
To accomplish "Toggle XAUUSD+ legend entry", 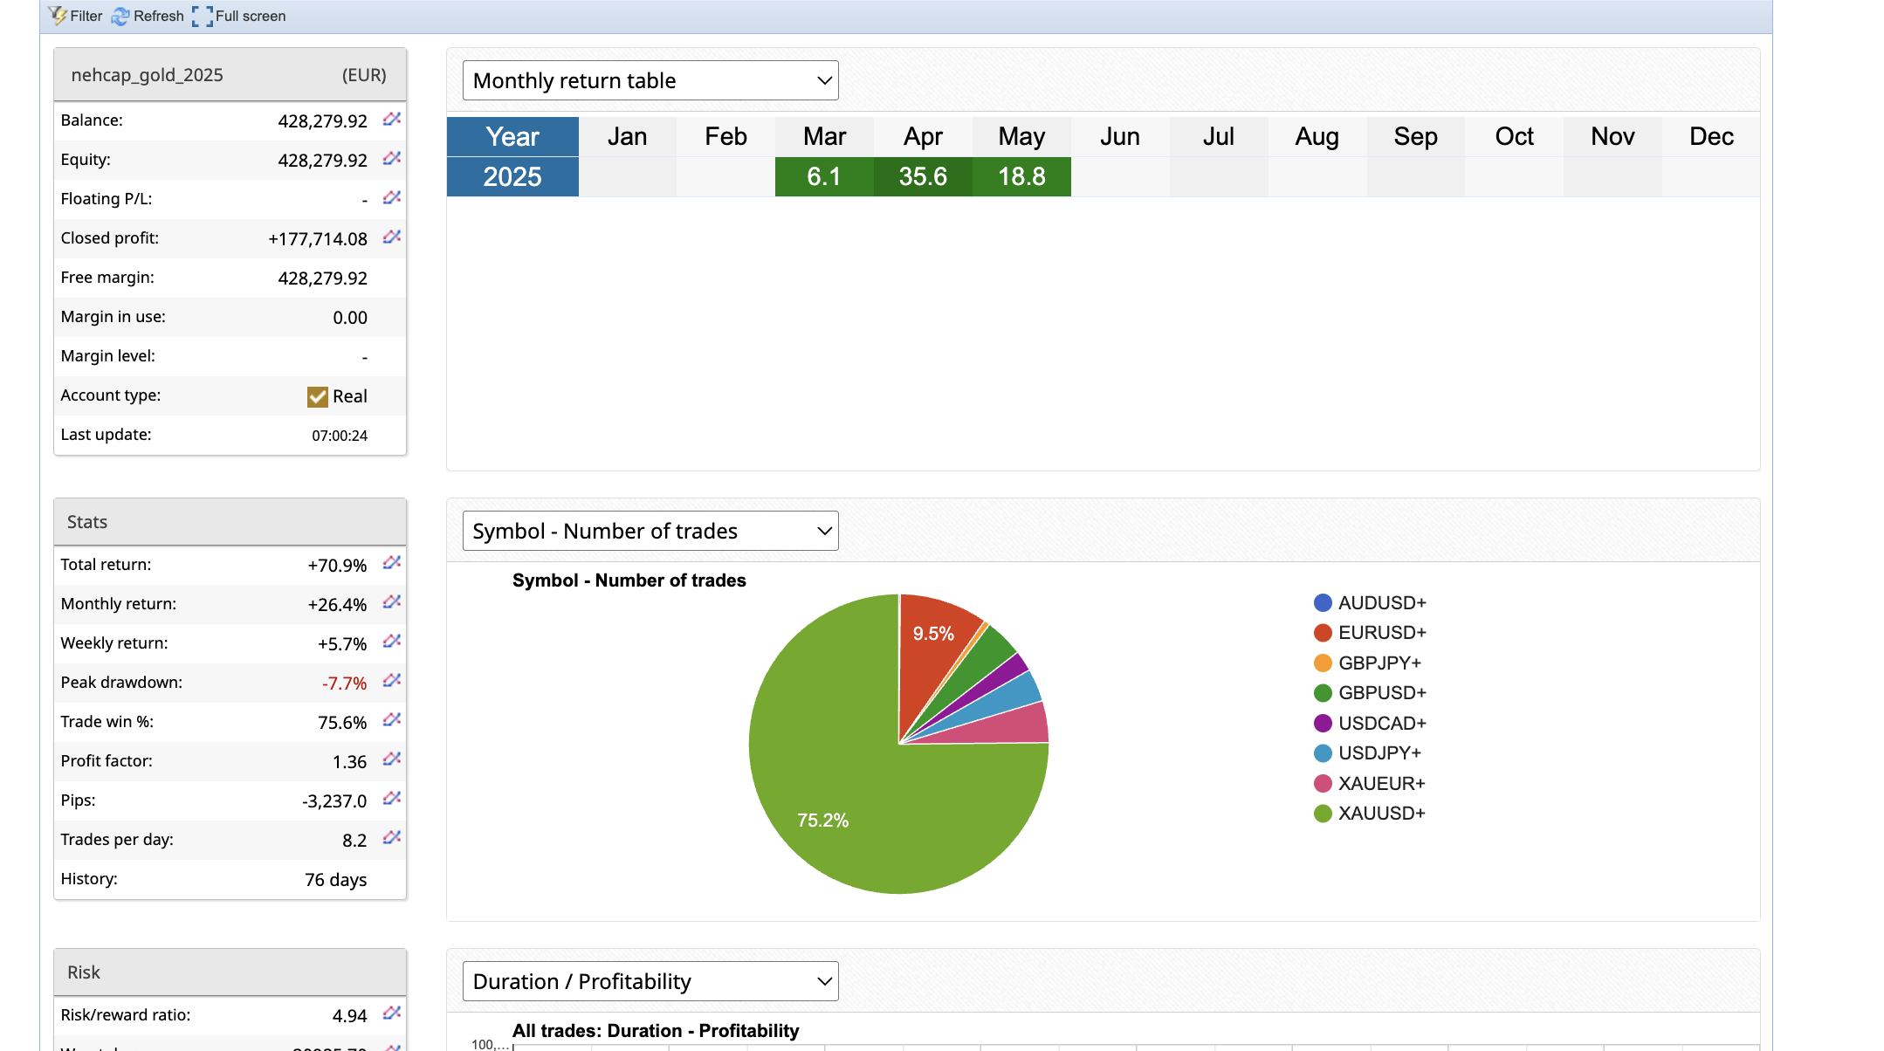I will click(1381, 814).
